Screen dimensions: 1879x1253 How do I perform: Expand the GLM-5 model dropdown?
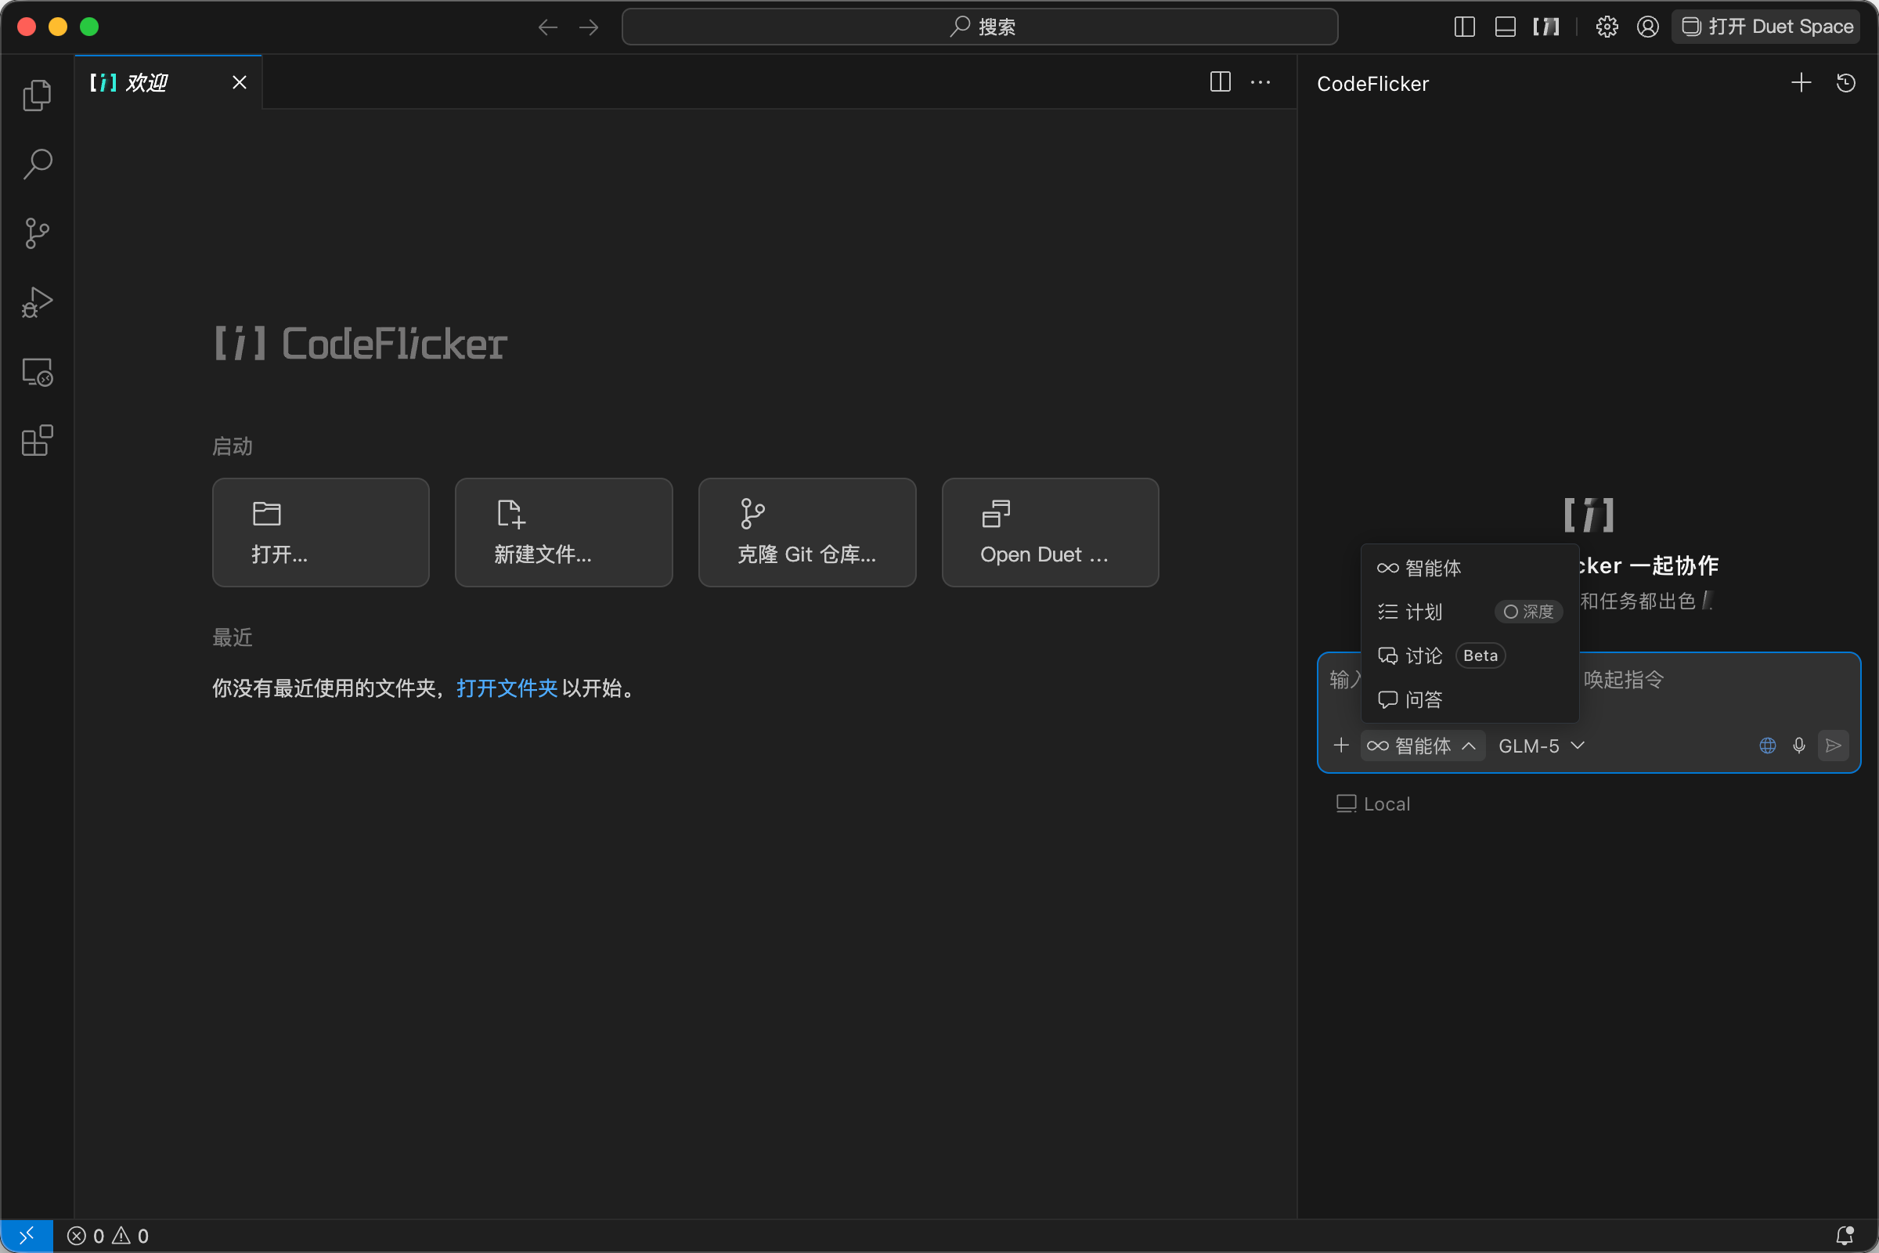tap(1541, 746)
